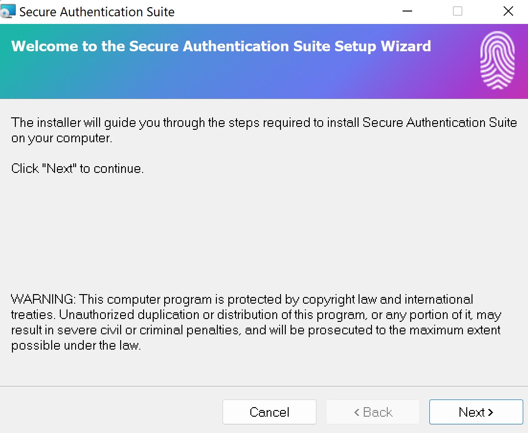Click the "Secure Authentication Suite" title bar text
Image resolution: width=528 pixels, height=433 pixels.
(97, 12)
